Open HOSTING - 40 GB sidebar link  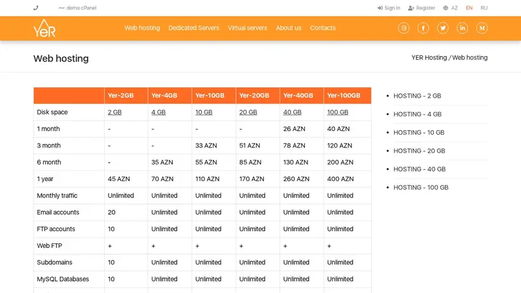click(419, 169)
